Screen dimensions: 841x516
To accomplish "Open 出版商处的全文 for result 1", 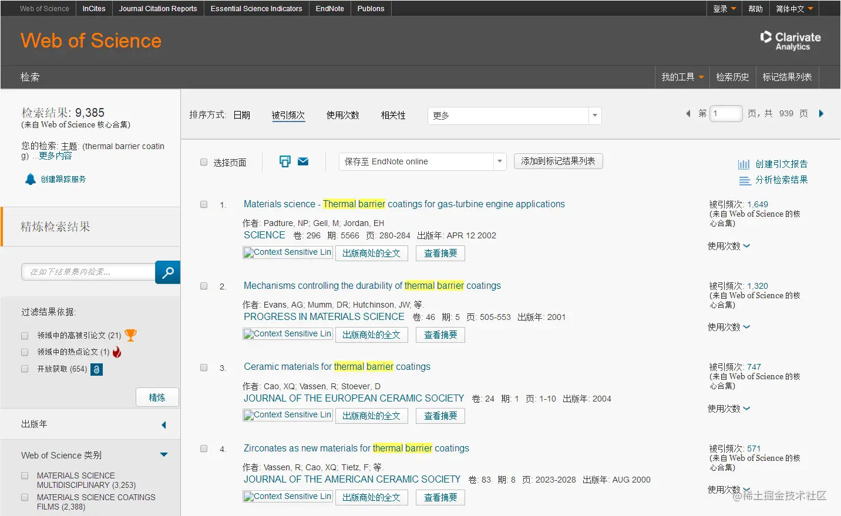I will click(x=372, y=254).
